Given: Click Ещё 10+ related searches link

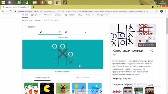Looking at the screenshot, I should (151, 85).
